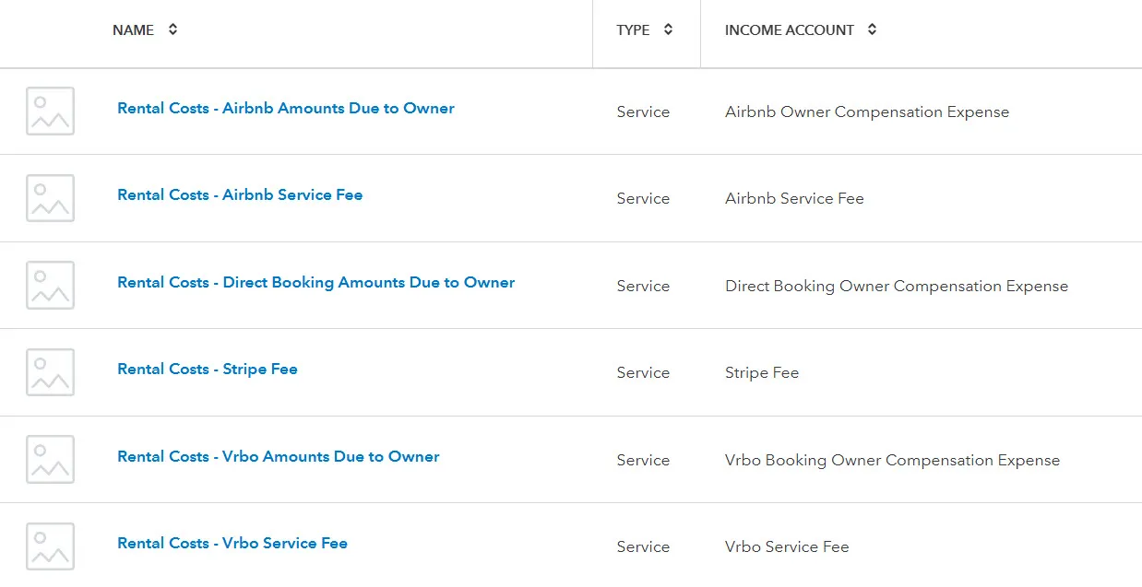This screenshot has height=587, width=1142.
Task: Click image placeholder for Vrbo Amounts Due to Owner
Action: [50, 459]
